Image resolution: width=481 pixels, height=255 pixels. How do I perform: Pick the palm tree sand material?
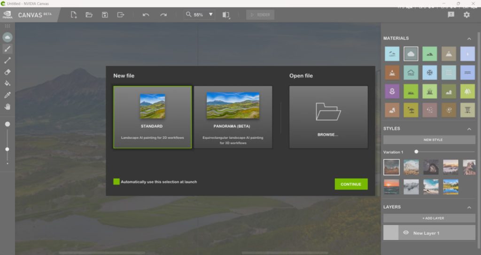coord(411,110)
